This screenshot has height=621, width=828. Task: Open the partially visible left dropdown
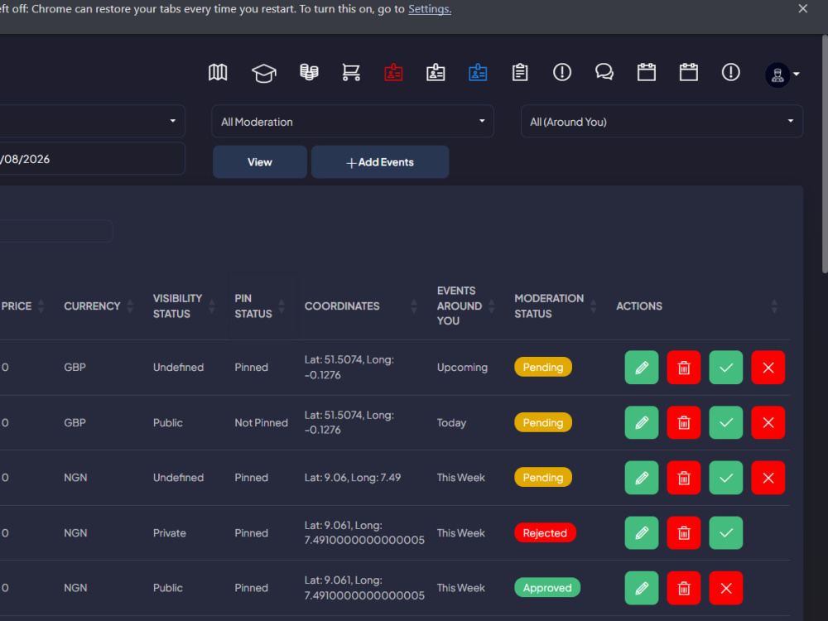93,122
